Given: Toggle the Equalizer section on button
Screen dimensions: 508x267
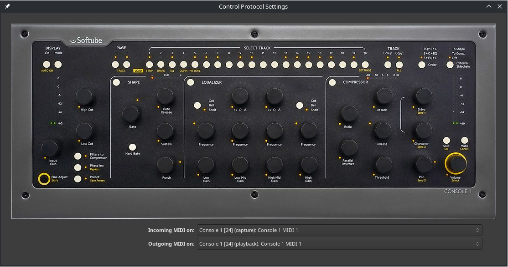Looking at the screenshot, I should (x=191, y=82).
